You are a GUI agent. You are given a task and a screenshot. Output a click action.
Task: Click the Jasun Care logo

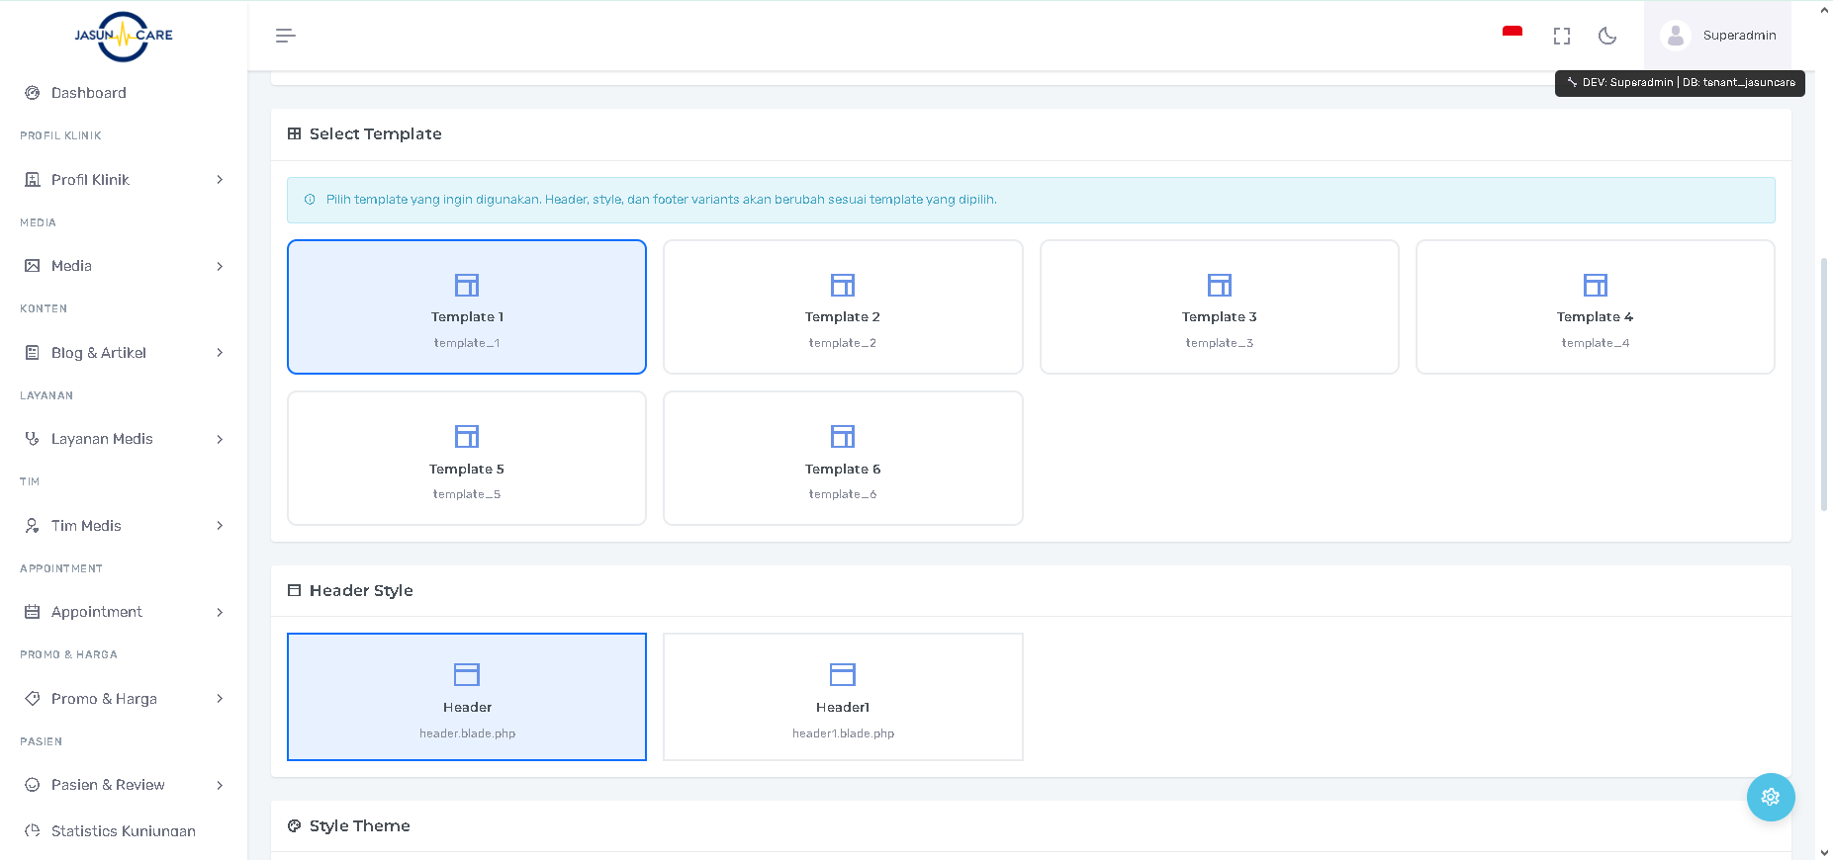tap(124, 36)
